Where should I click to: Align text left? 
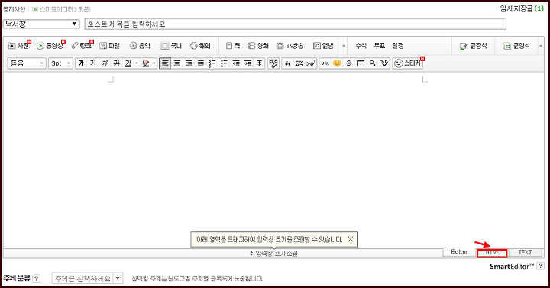[x=165, y=63]
